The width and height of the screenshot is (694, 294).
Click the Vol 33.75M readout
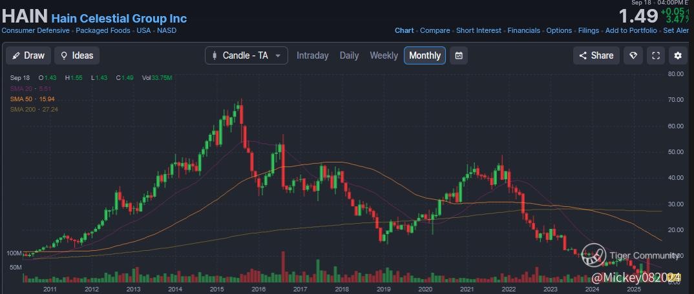pyautogui.click(x=157, y=78)
